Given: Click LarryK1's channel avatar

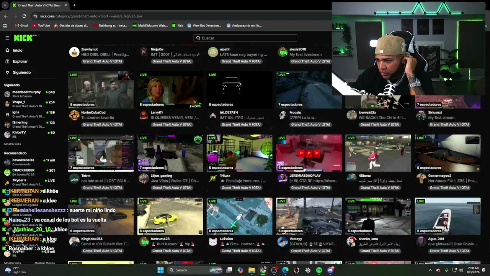Looking at the screenshot, I should [144, 115].
